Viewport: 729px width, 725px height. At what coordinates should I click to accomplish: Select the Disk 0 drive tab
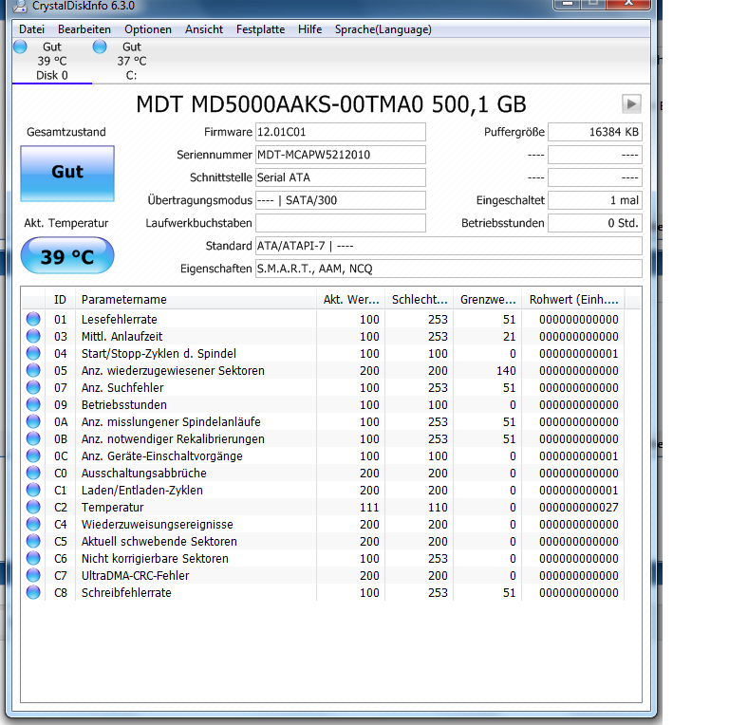pyautogui.click(x=52, y=61)
